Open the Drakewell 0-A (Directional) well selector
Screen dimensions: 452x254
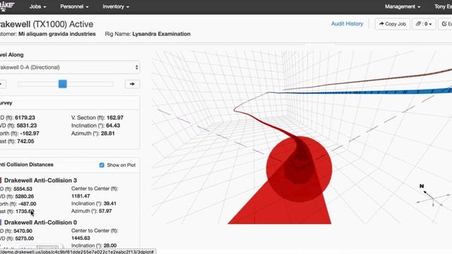(x=69, y=68)
